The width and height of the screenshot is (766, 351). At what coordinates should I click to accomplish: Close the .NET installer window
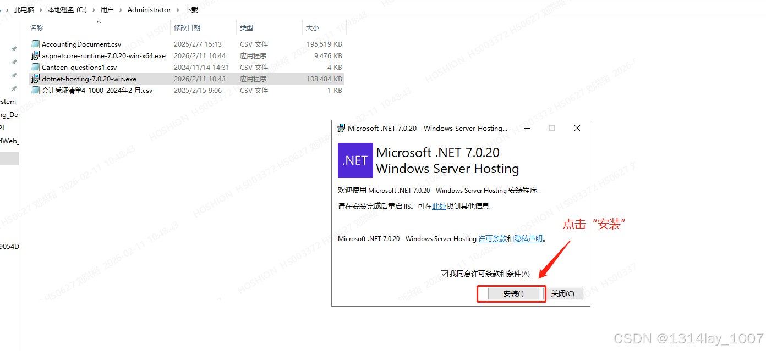click(x=577, y=128)
